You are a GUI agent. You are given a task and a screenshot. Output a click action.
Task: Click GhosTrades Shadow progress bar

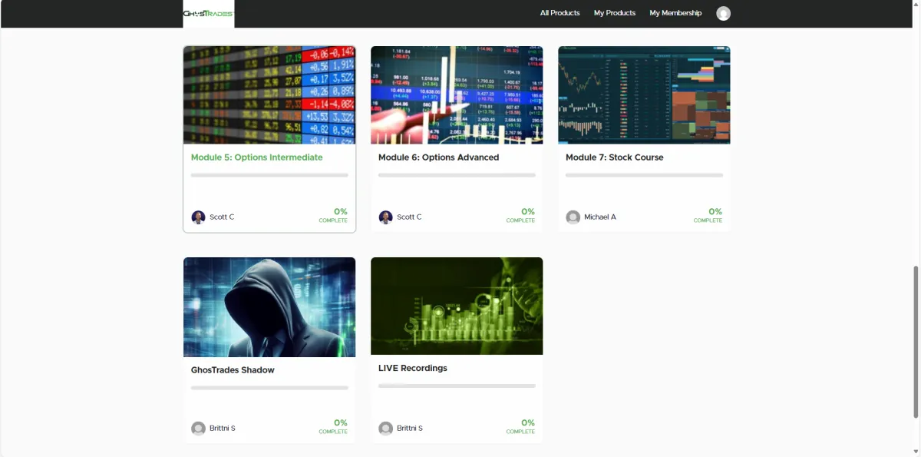269,388
